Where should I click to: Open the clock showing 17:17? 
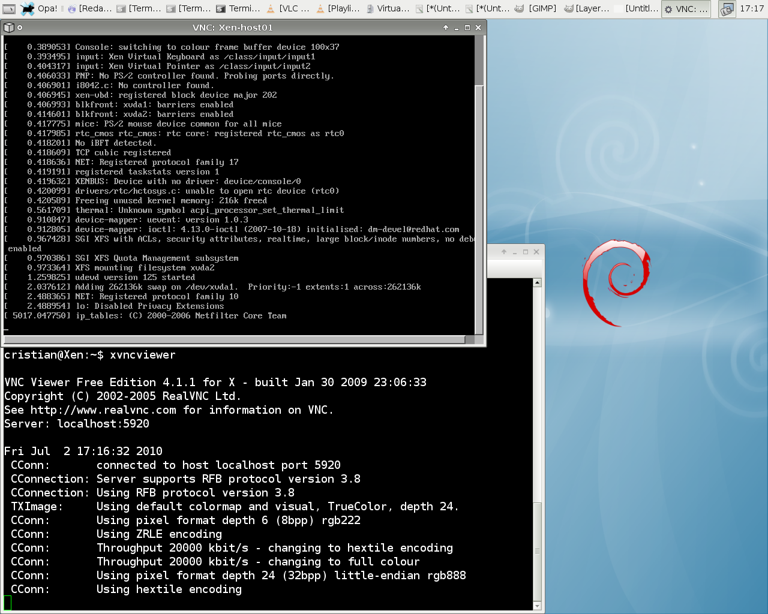pyautogui.click(x=751, y=8)
